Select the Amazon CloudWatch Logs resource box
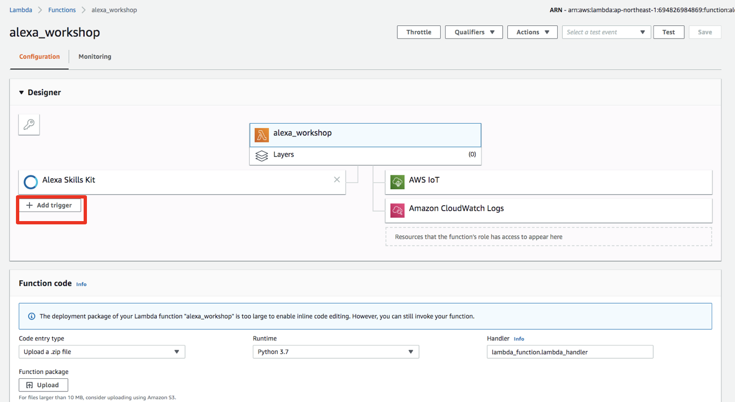This screenshot has height=402, width=735. click(548, 210)
